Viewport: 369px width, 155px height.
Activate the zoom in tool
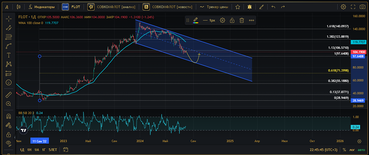pyautogui.click(x=9, y=103)
